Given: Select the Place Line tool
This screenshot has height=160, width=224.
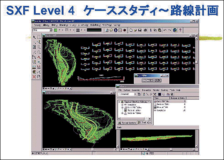Looking at the screenshot, I should (34, 52).
